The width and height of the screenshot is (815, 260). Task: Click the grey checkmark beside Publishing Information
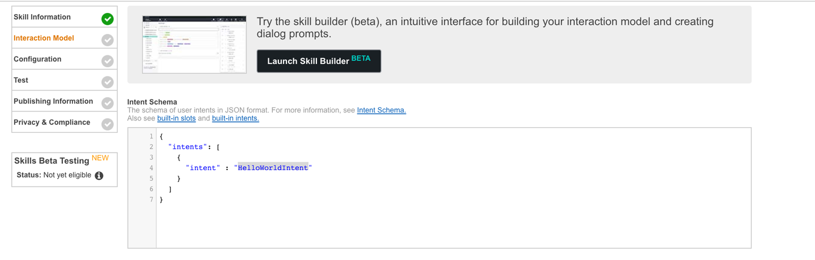pos(108,103)
